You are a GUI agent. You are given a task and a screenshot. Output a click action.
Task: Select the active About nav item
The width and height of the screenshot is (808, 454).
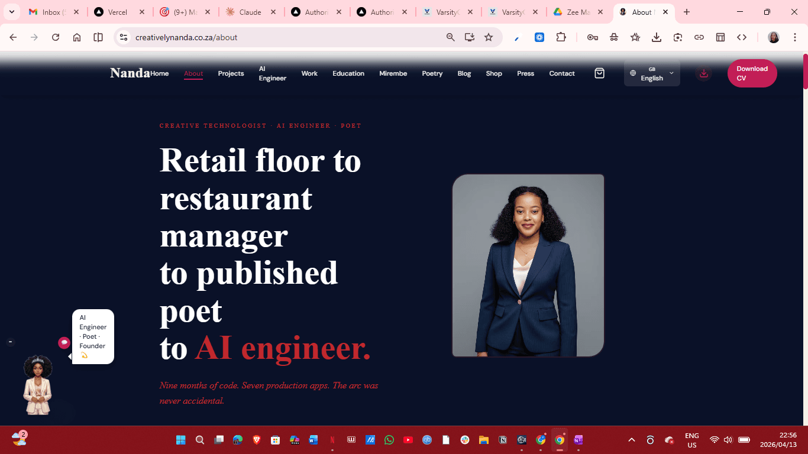193,73
